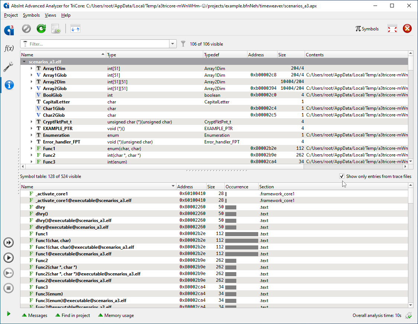
Task: Expand the Array2Dim row
Action: [32, 82]
